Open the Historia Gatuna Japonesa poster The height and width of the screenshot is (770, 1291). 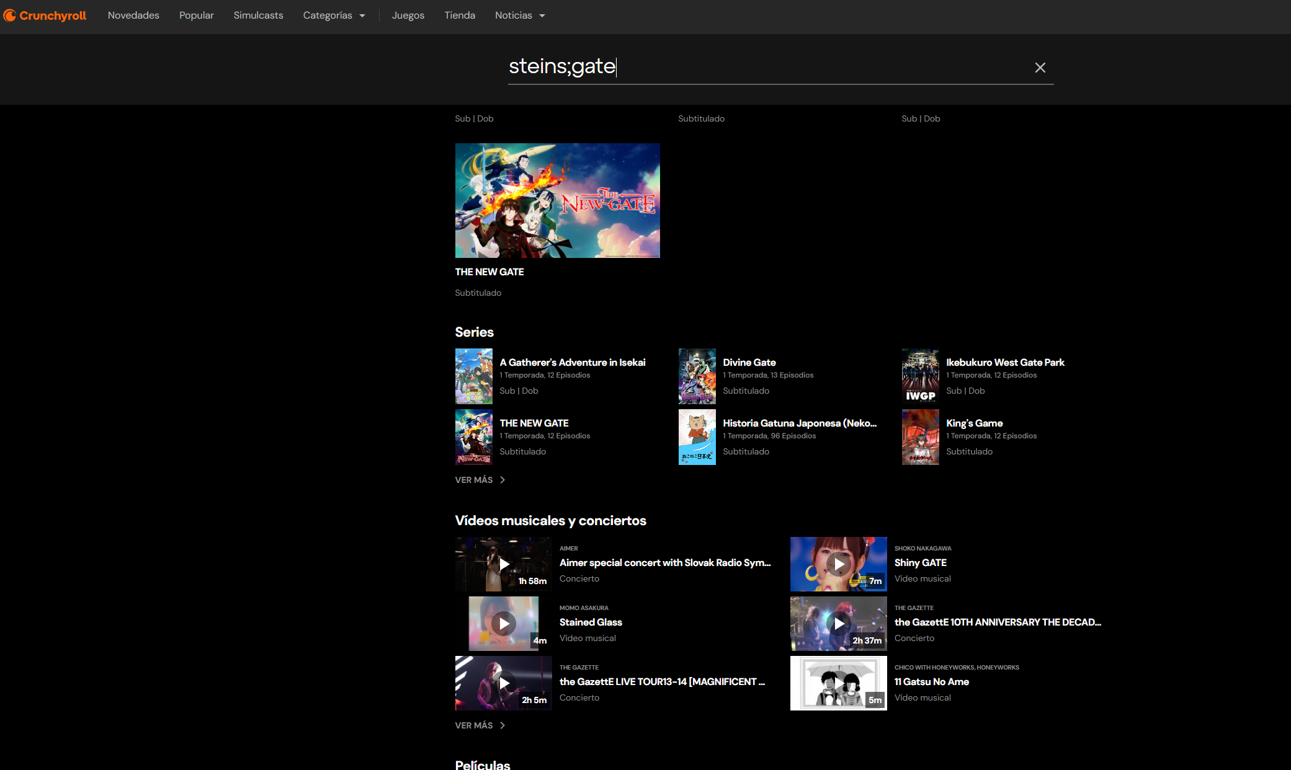[697, 437]
